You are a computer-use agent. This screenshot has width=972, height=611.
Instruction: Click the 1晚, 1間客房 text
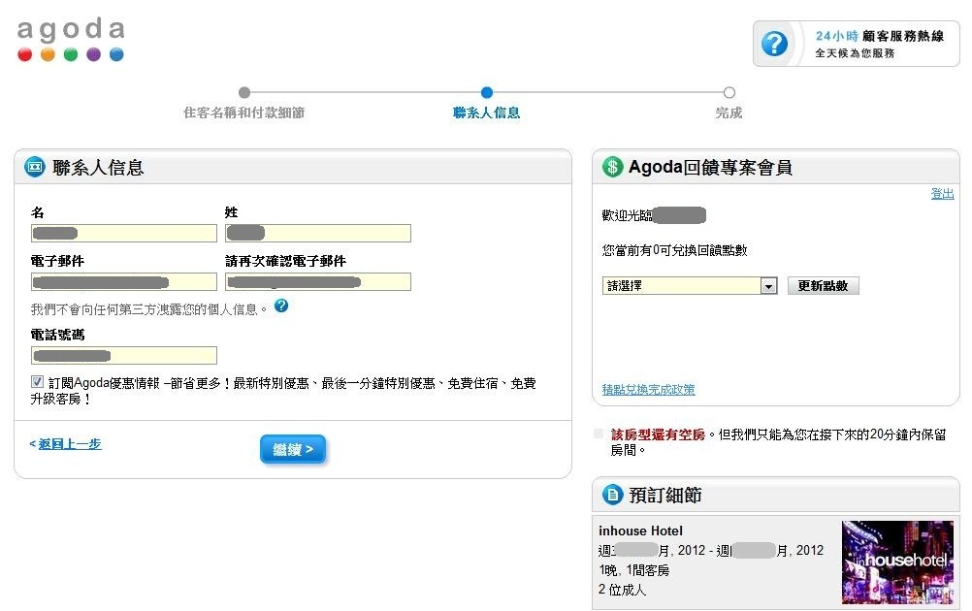[634, 570]
